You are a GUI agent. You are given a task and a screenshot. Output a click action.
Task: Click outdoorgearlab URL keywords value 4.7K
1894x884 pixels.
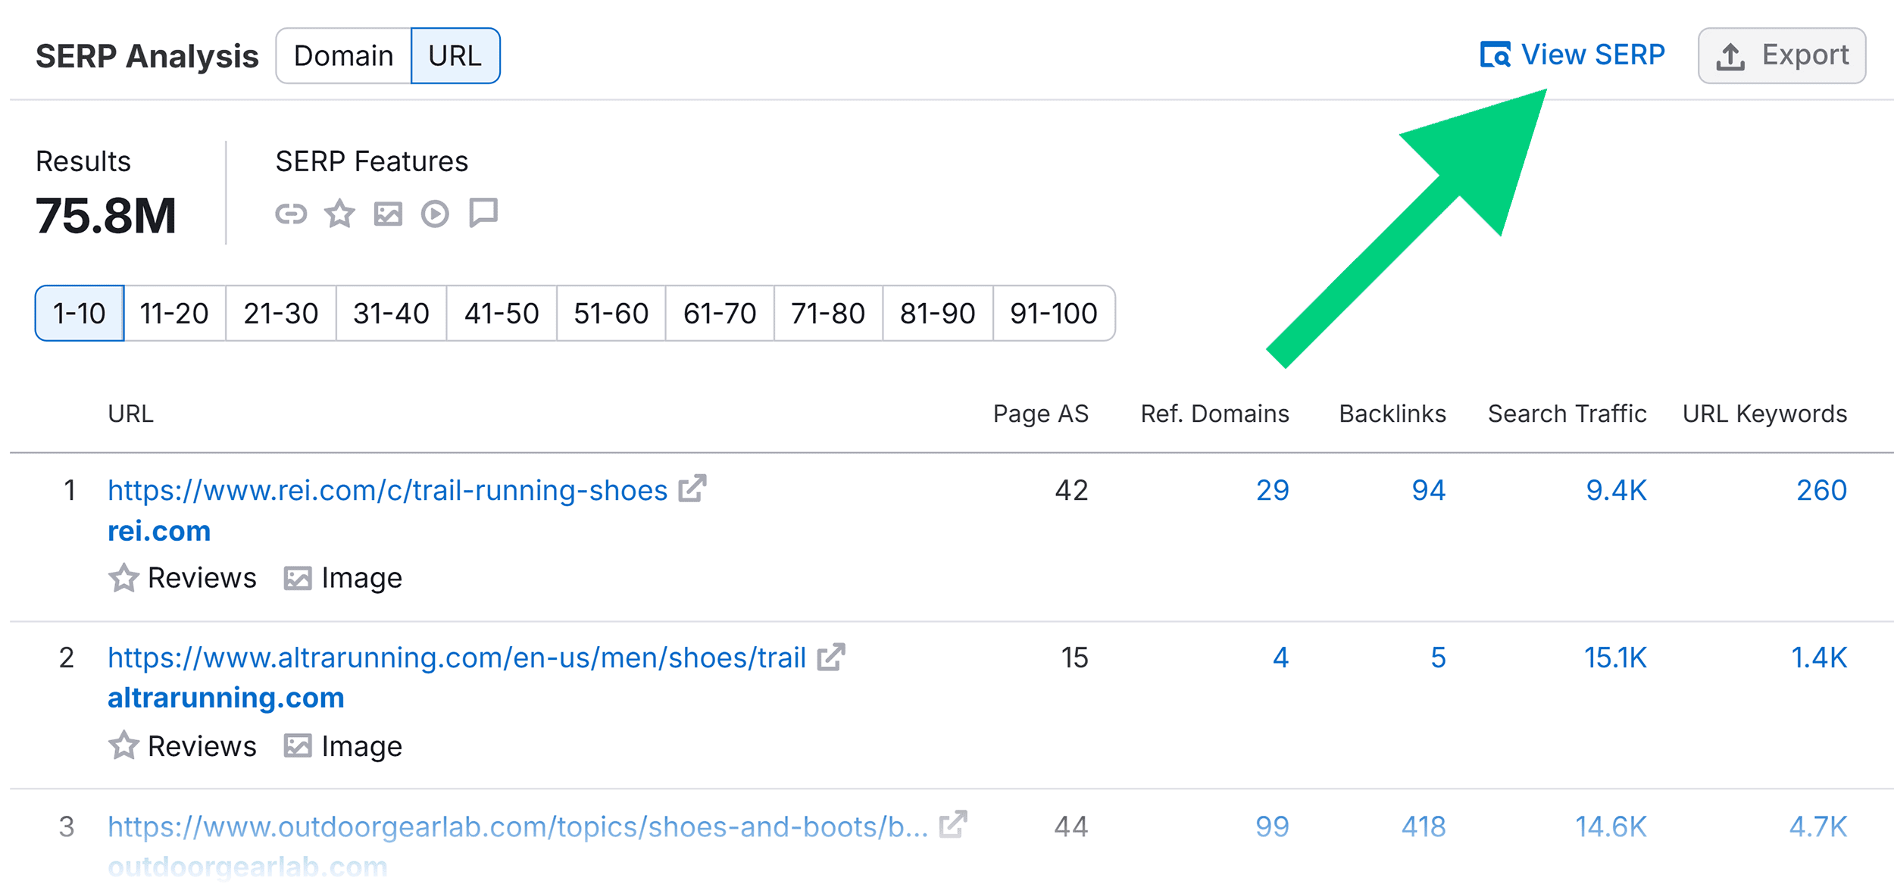tap(1818, 826)
